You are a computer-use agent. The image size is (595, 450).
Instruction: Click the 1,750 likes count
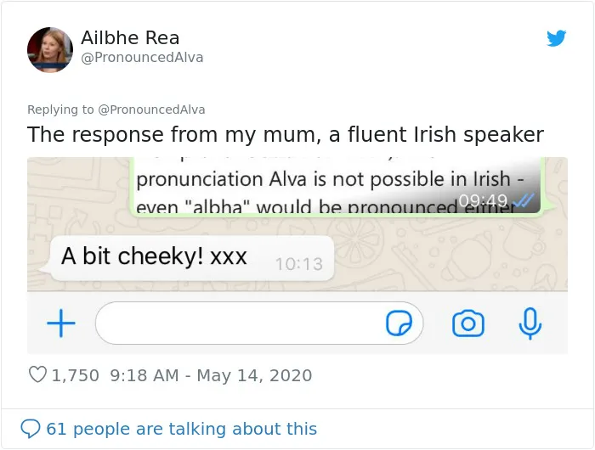coord(75,375)
